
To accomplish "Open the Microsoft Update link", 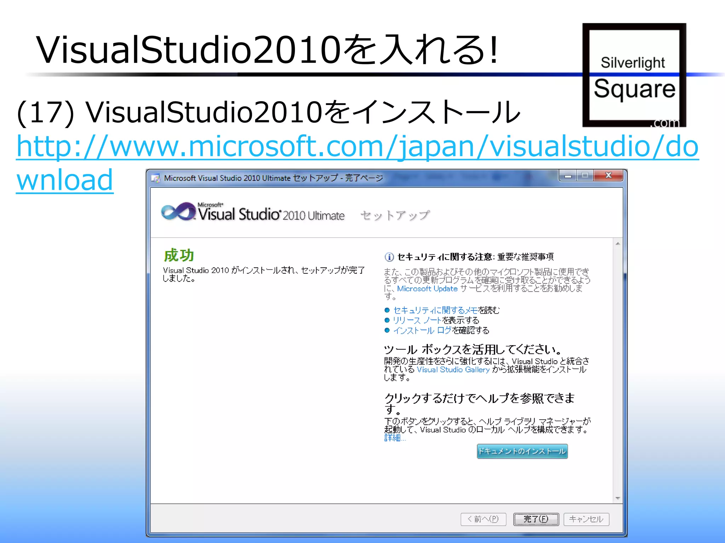I will pyautogui.click(x=427, y=288).
